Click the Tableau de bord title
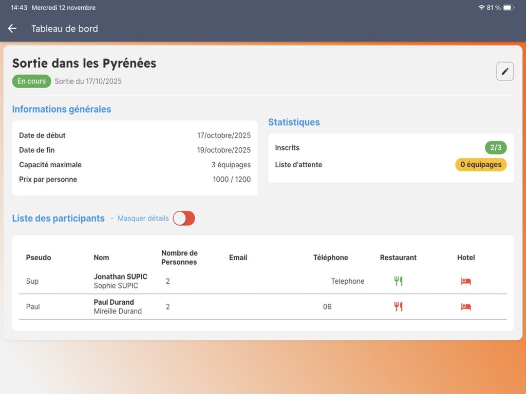Screen dimensions: 526x394 (64, 29)
